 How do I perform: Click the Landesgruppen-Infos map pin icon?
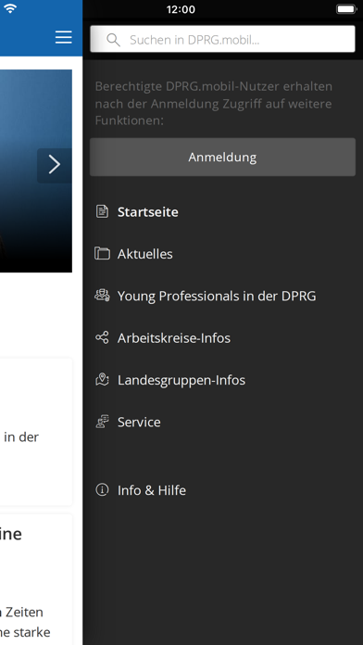102,380
